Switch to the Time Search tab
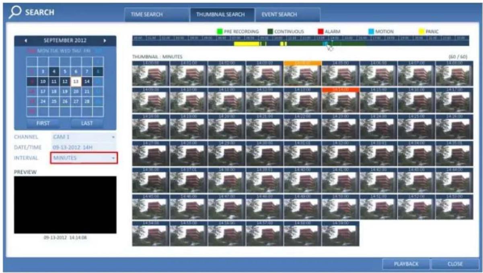Viewport: 483px width, 273px height. 156,14
